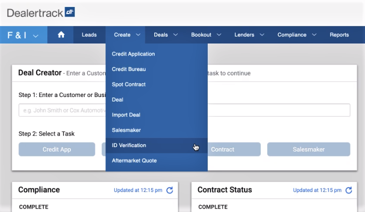The width and height of the screenshot is (365, 212).
Task: Open the Reports tab
Action: 339,35
